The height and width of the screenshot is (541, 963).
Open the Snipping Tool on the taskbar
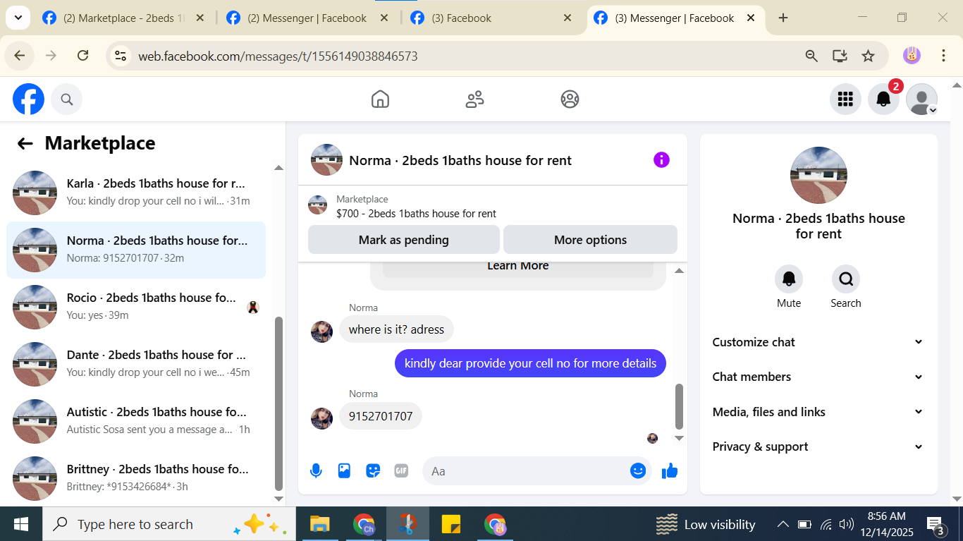[407, 524]
